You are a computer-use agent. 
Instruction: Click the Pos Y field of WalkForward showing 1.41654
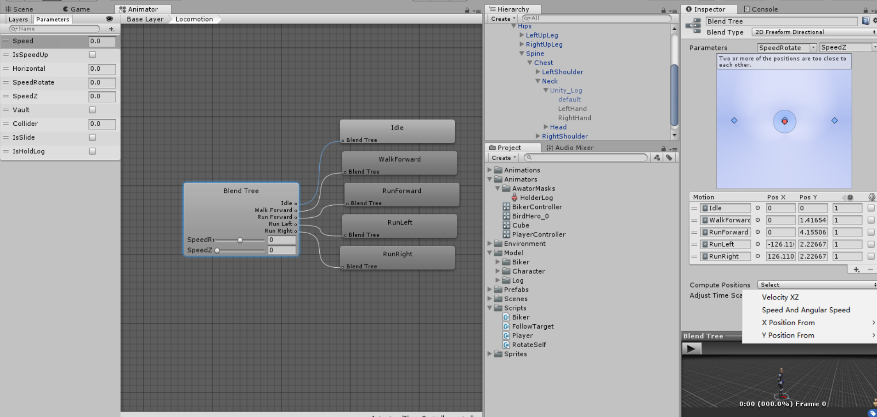coord(812,220)
